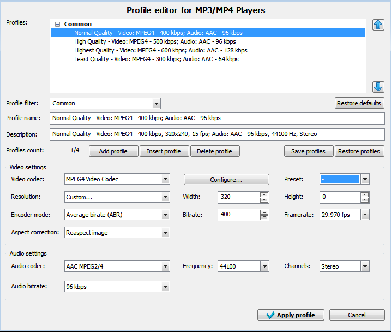
Task: Click the Configure... button
Action: click(x=226, y=180)
